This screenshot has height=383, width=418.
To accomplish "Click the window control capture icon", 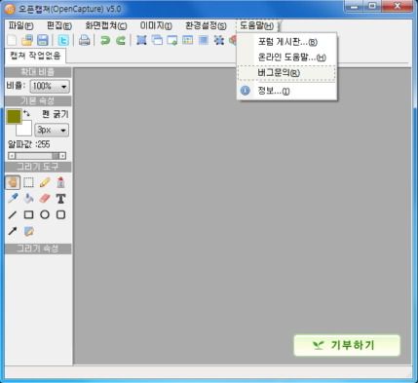I will click(188, 40).
